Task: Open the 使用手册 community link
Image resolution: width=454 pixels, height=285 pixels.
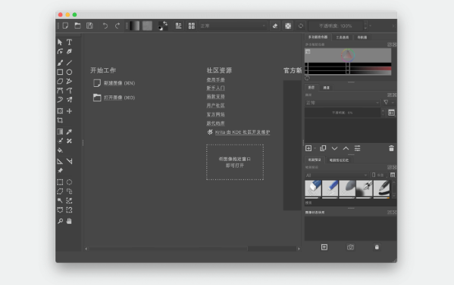Action: (x=216, y=79)
